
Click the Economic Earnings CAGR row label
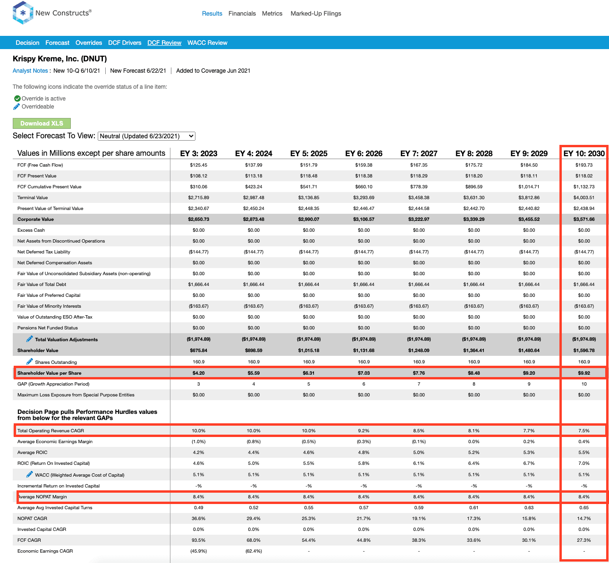pos(45,551)
